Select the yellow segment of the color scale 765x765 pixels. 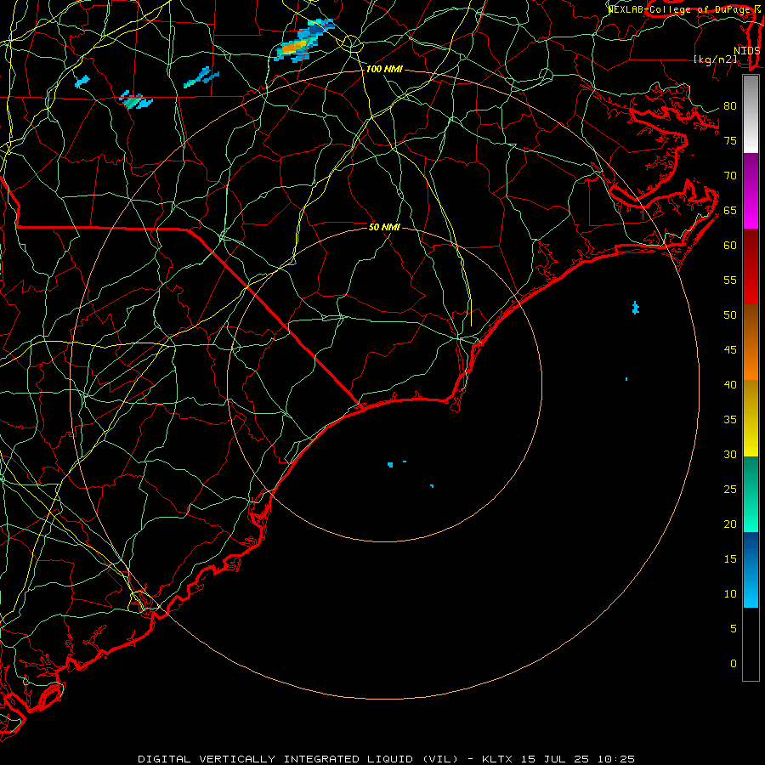(751, 418)
